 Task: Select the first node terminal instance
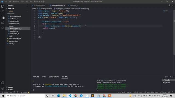coord(168,80)
